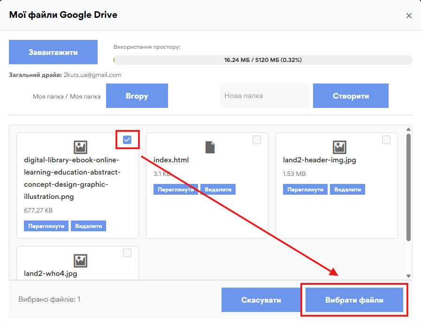Click the storage usage progress bar
The height and width of the screenshot is (327, 421).
point(263,60)
